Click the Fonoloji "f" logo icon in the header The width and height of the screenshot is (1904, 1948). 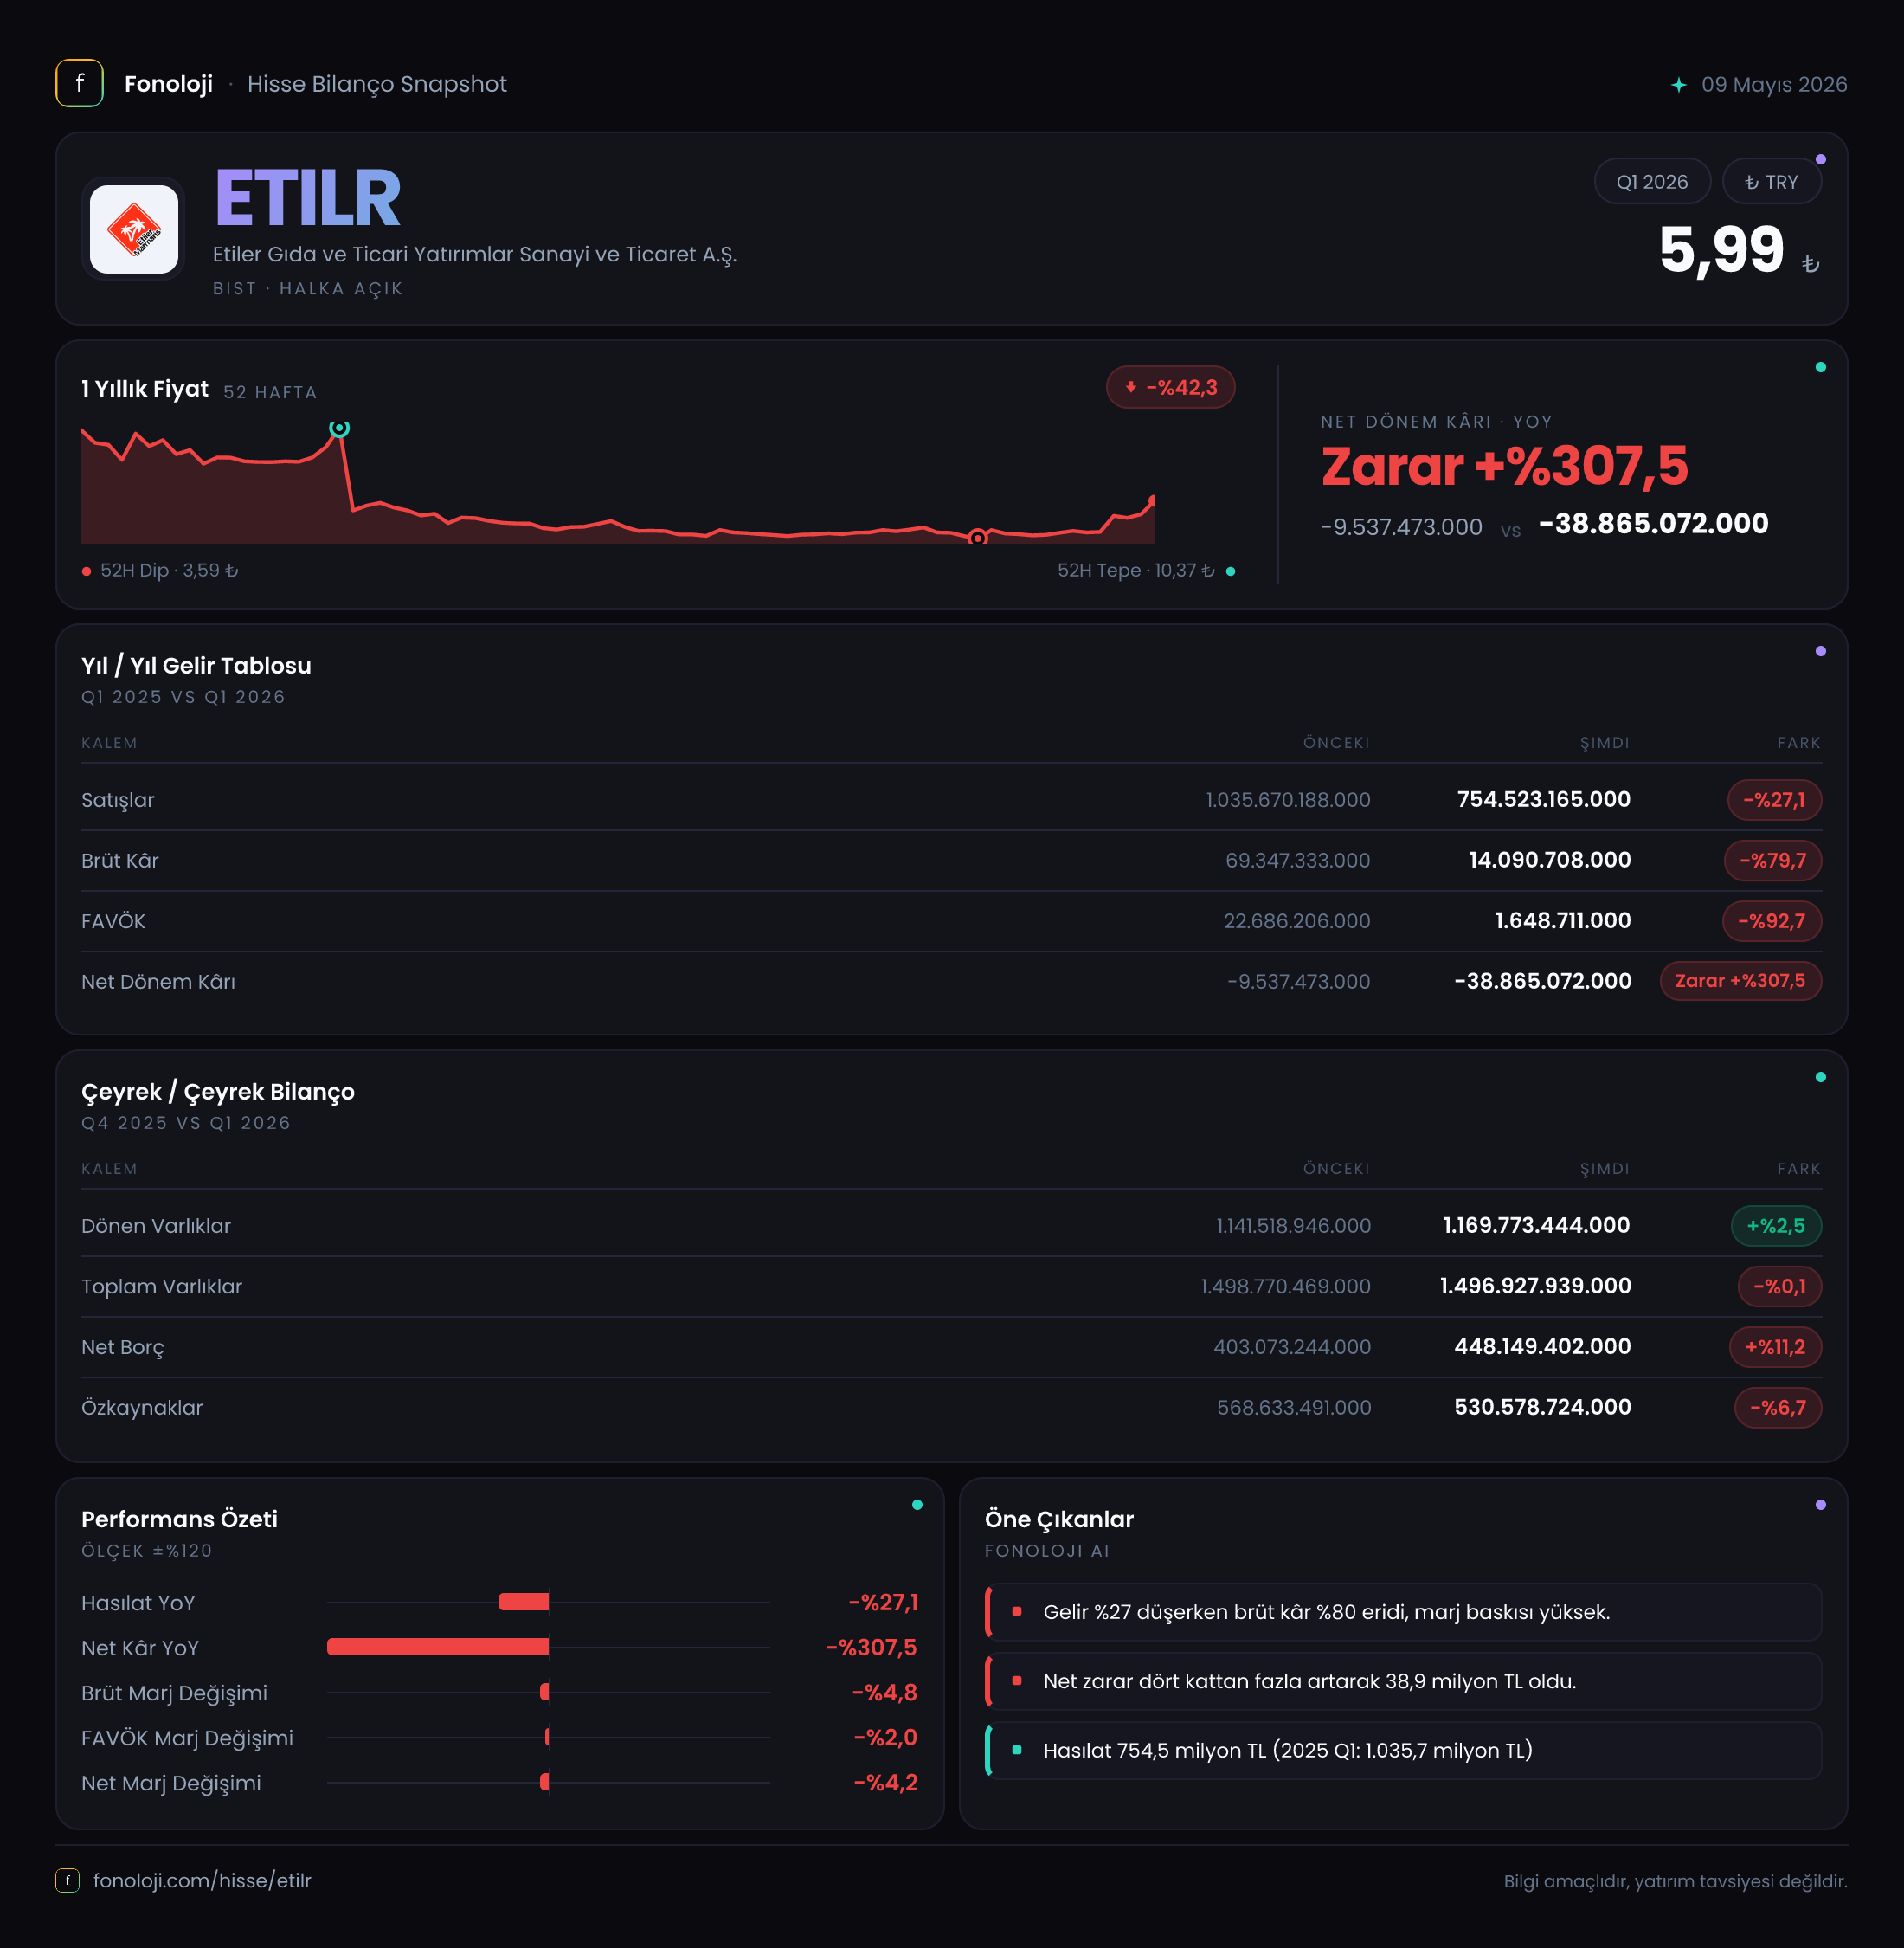pos(79,84)
